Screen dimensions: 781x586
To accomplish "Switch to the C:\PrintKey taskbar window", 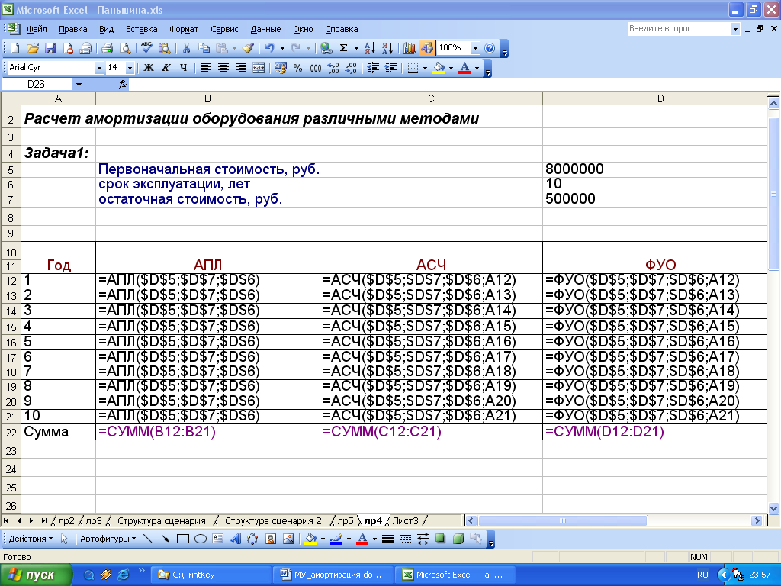I will [x=211, y=575].
